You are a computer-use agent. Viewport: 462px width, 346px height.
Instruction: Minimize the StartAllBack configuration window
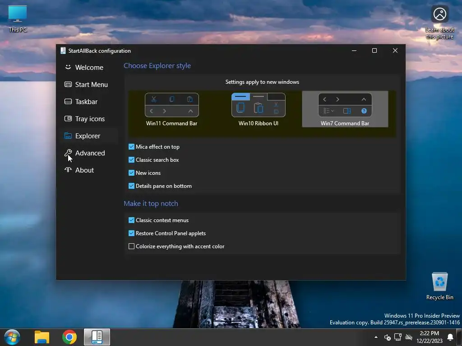(x=354, y=50)
